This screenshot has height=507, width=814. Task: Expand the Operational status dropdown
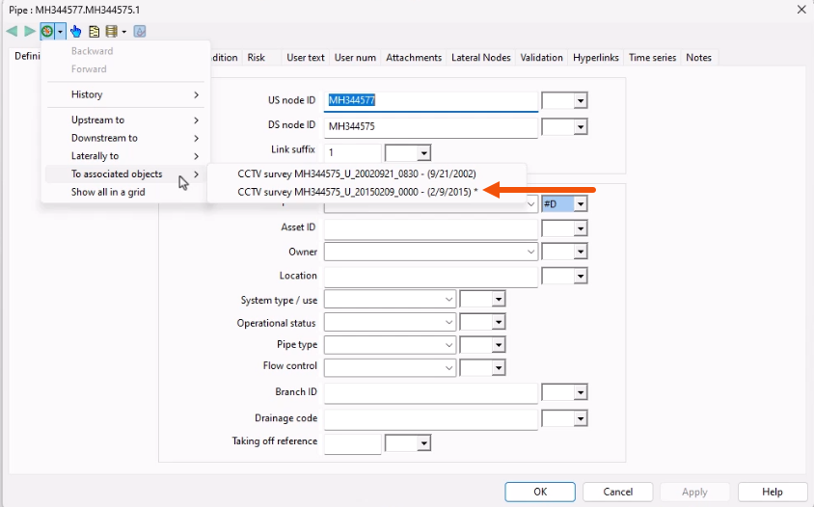point(449,322)
